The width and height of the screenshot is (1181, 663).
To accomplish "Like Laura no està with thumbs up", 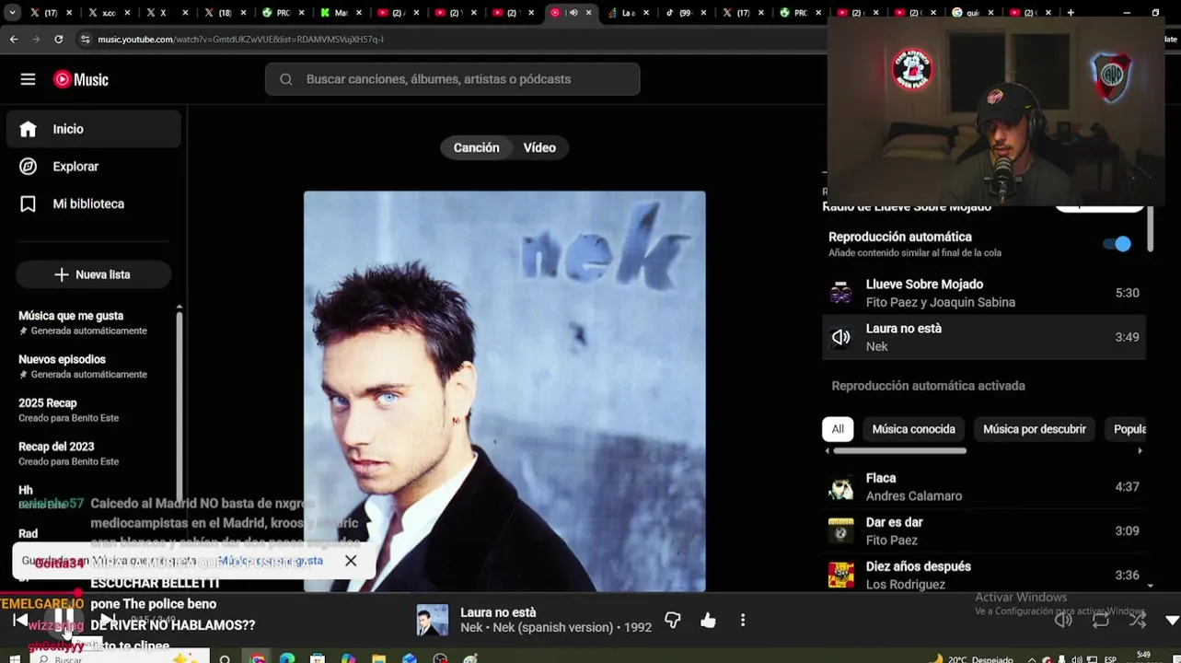I will pyautogui.click(x=708, y=621).
